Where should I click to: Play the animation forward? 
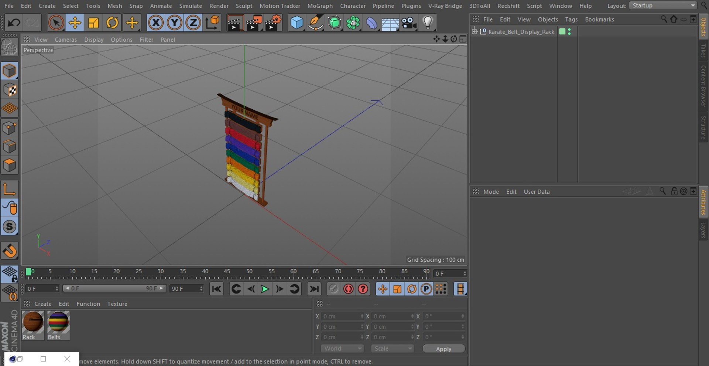265,289
